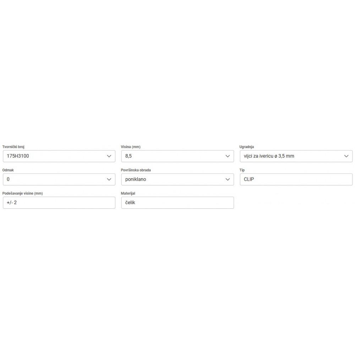The width and height of the screenshot is (355, 355).
Task: Click the 'Tvornički broj' label
Action: (x=13, y=147)
